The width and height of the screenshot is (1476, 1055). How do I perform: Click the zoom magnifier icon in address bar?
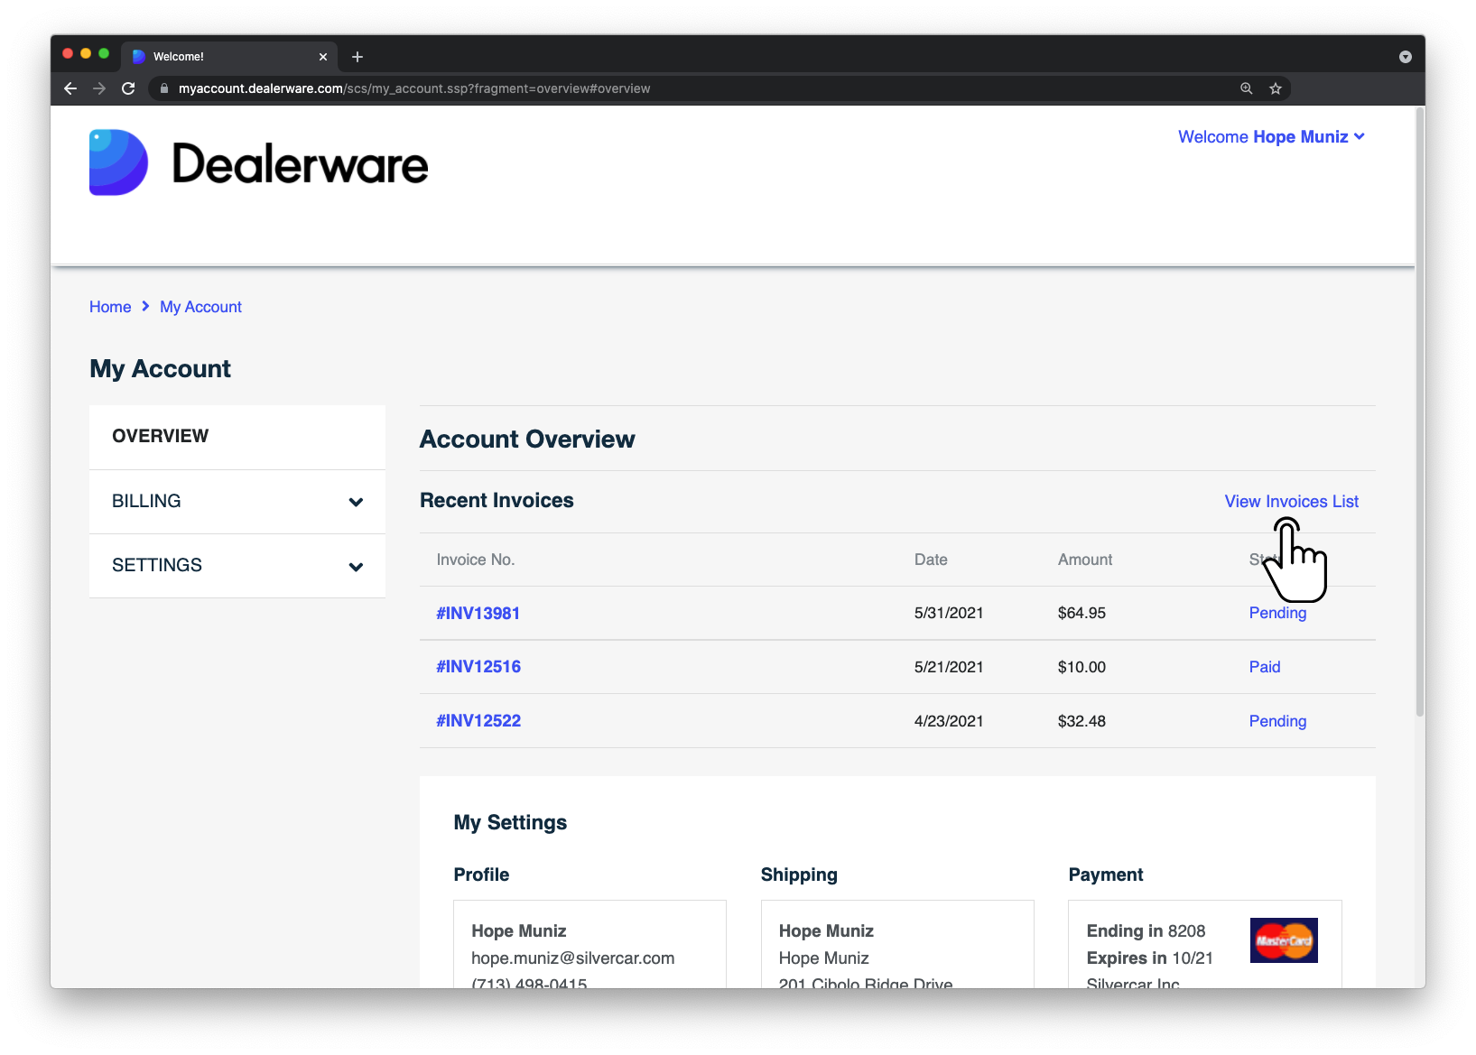point(1246,88)
